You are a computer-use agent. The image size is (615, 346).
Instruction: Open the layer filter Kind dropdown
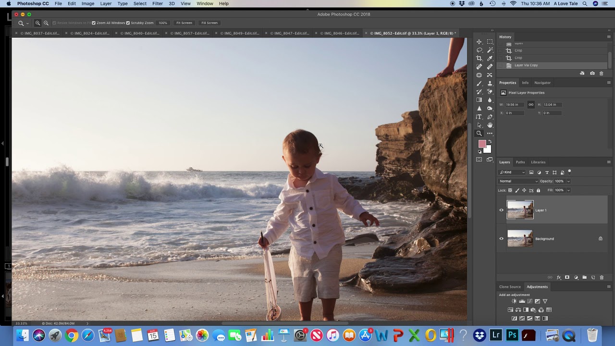[512, 172]
